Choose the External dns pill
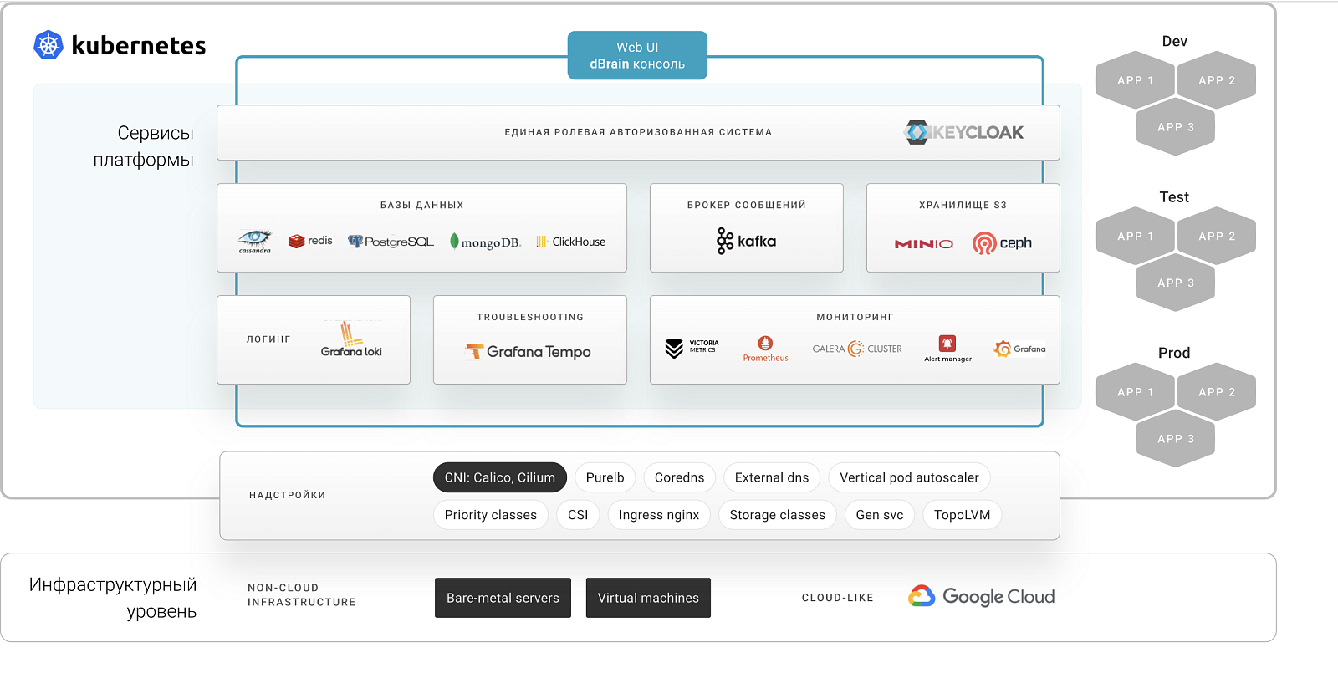The image size is (1338, 673). [772, 477]
